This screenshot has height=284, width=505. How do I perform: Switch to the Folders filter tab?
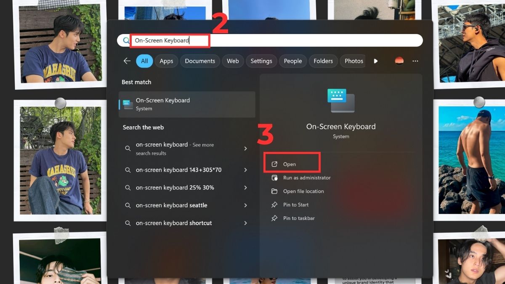point(323,61)
